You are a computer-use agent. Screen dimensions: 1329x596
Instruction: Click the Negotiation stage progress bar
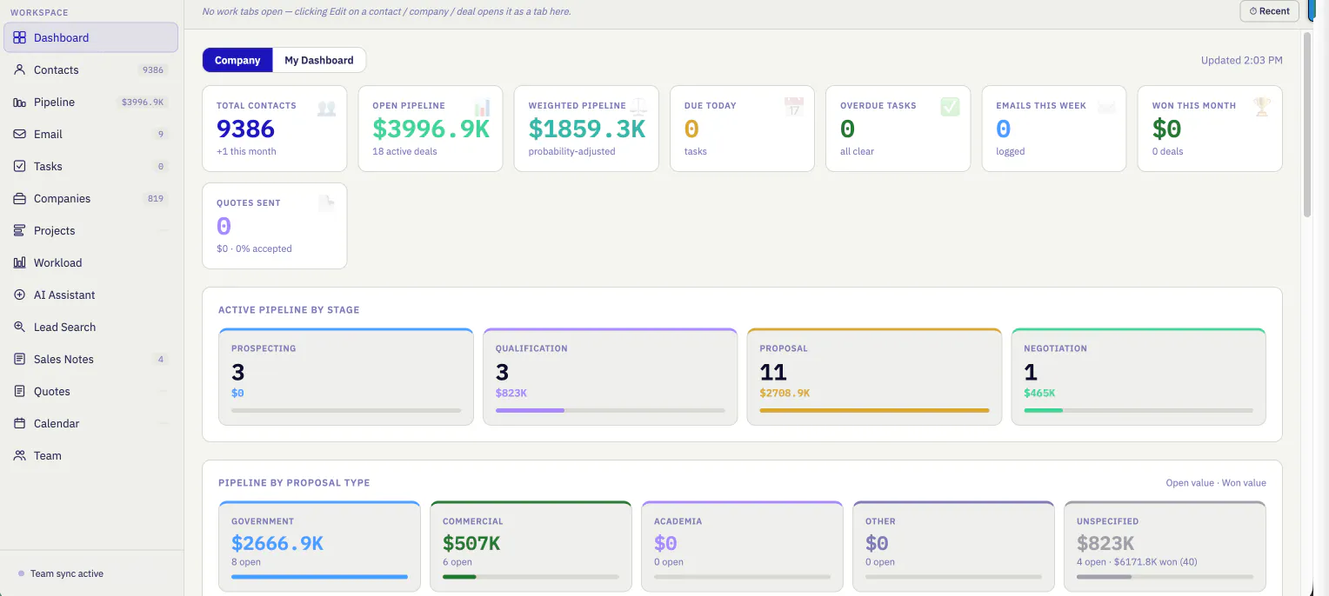click(1139, 410)
